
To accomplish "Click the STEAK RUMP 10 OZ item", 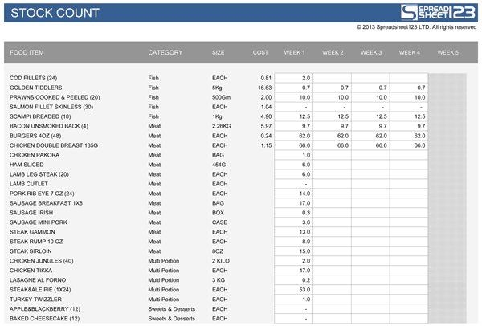I will pos(36,242).
